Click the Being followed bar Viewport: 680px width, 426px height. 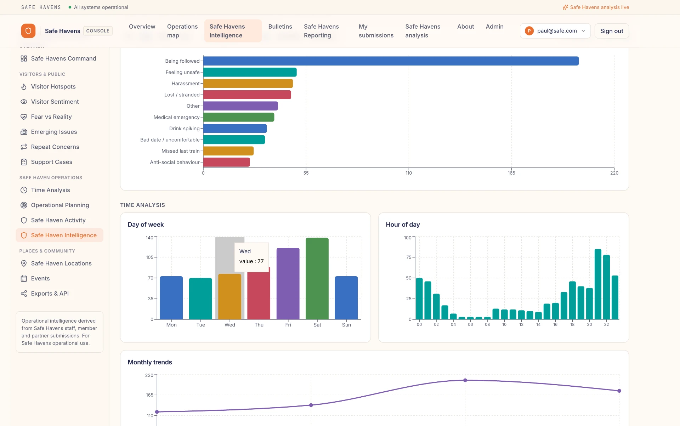point(391,61)
